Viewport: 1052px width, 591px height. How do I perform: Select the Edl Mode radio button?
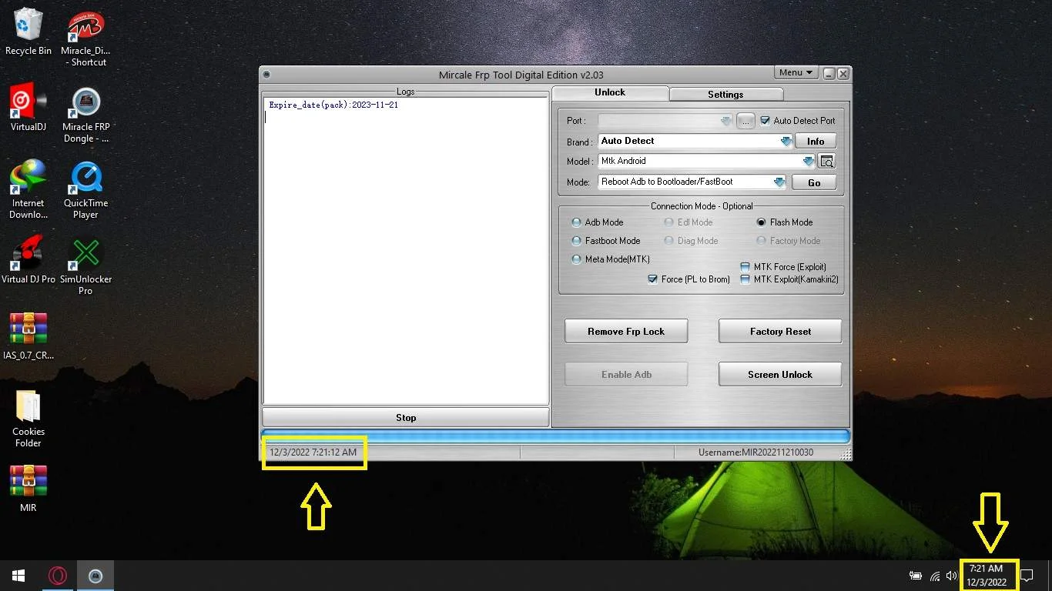670,222
